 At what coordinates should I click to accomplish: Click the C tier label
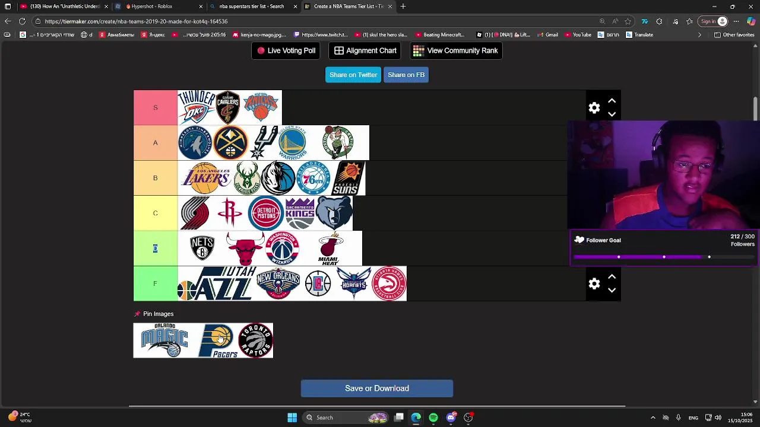point(156,213)
